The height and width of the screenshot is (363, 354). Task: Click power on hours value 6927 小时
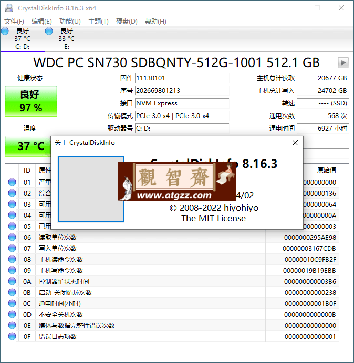point(322,128)
